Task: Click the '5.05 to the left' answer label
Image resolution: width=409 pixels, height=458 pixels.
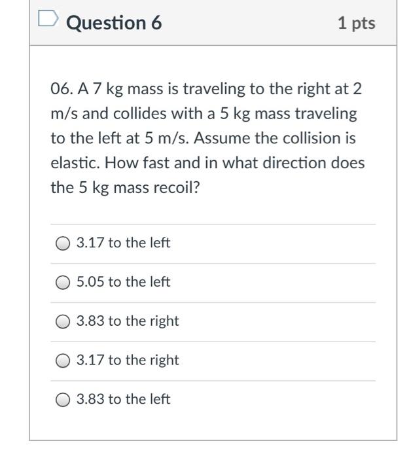Action: [123, 282]
